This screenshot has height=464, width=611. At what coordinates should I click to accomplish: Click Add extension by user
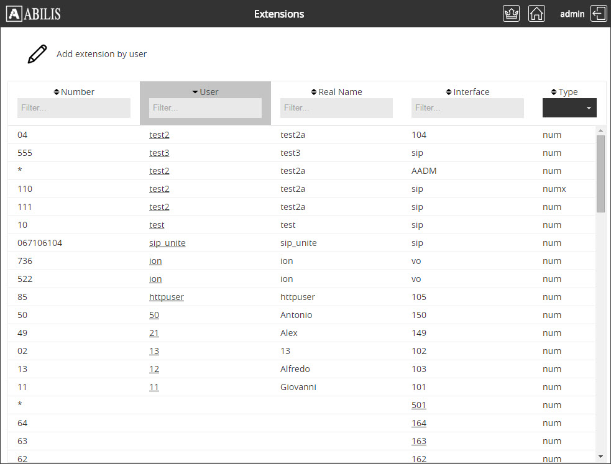point(101,54)
